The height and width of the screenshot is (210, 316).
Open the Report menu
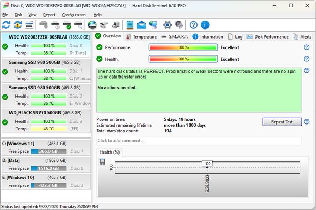49,15
